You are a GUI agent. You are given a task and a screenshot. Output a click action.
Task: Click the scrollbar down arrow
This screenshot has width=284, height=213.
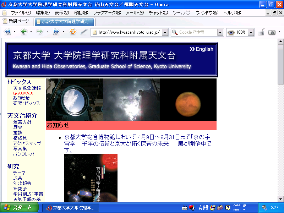[x=280, y=199]
